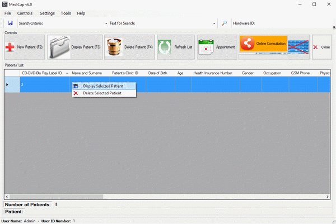Click the Display Patient (F3) button label
The width and height of the screenshot is (336, 224).
pyautogui.click(x=86, y=47)
